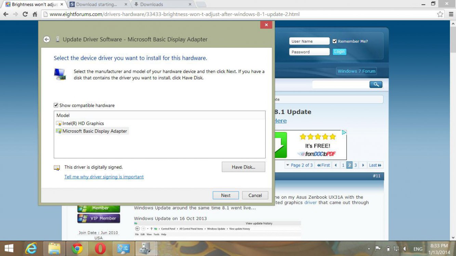
Task: Cancel the driver update dialog
Action: click(x=255, y=195)
